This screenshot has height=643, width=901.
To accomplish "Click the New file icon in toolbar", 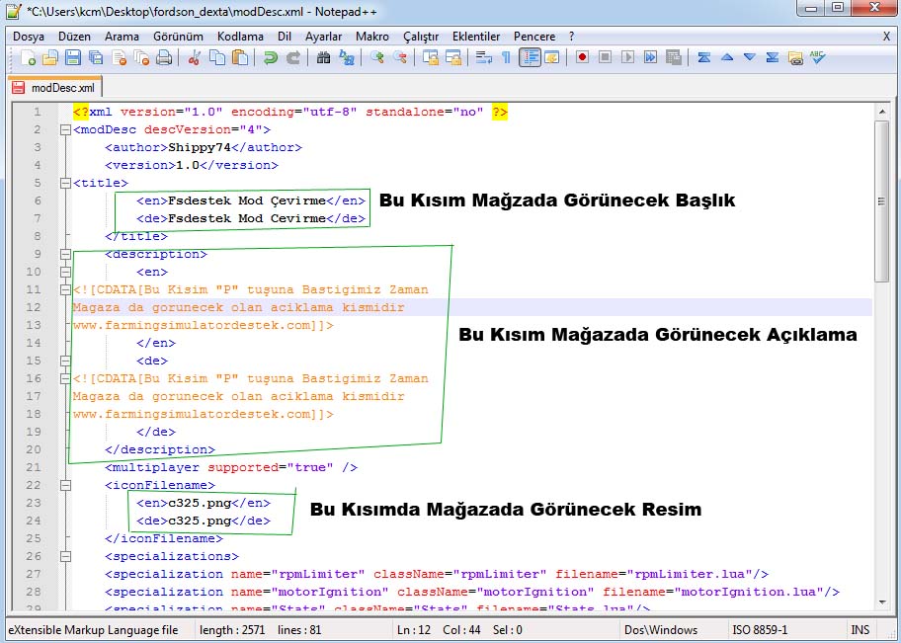I will 28,58.
